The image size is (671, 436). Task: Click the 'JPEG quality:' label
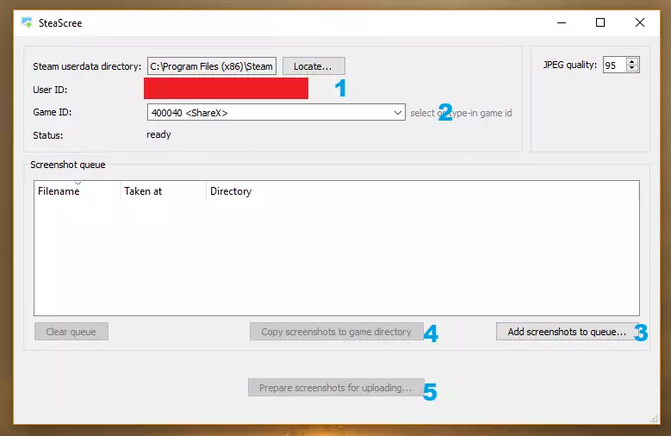pos(570,65)
